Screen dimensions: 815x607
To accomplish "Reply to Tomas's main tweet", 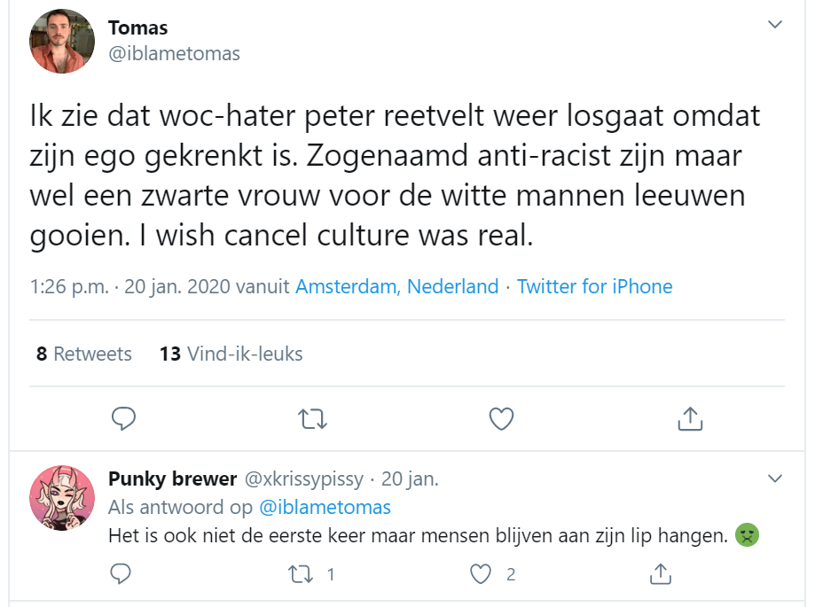I will [123, 418].
